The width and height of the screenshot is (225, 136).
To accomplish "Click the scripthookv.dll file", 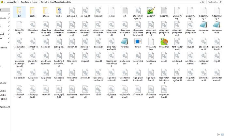I will (19, 92).
